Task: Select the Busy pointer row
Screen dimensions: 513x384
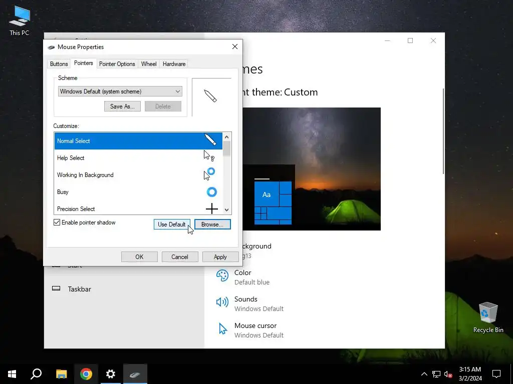Action: coord(138,191)
